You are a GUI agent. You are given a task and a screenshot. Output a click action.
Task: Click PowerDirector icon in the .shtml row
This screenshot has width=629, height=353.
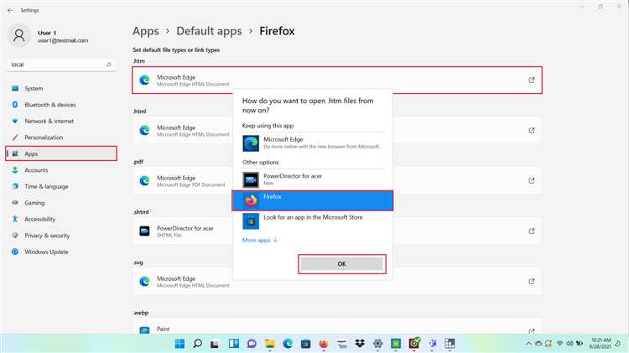coord(144,231)
